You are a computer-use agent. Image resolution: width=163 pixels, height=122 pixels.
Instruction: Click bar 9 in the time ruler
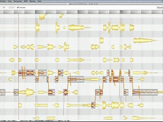[78, 11]
